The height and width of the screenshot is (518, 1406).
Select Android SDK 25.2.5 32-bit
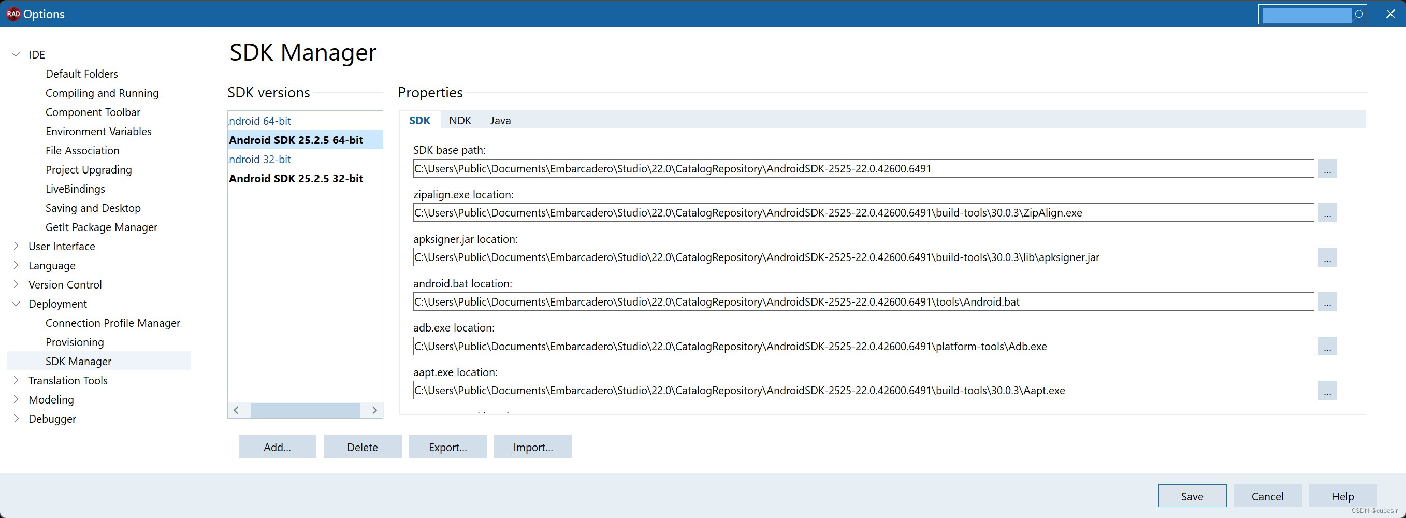(x=305, y=179)
